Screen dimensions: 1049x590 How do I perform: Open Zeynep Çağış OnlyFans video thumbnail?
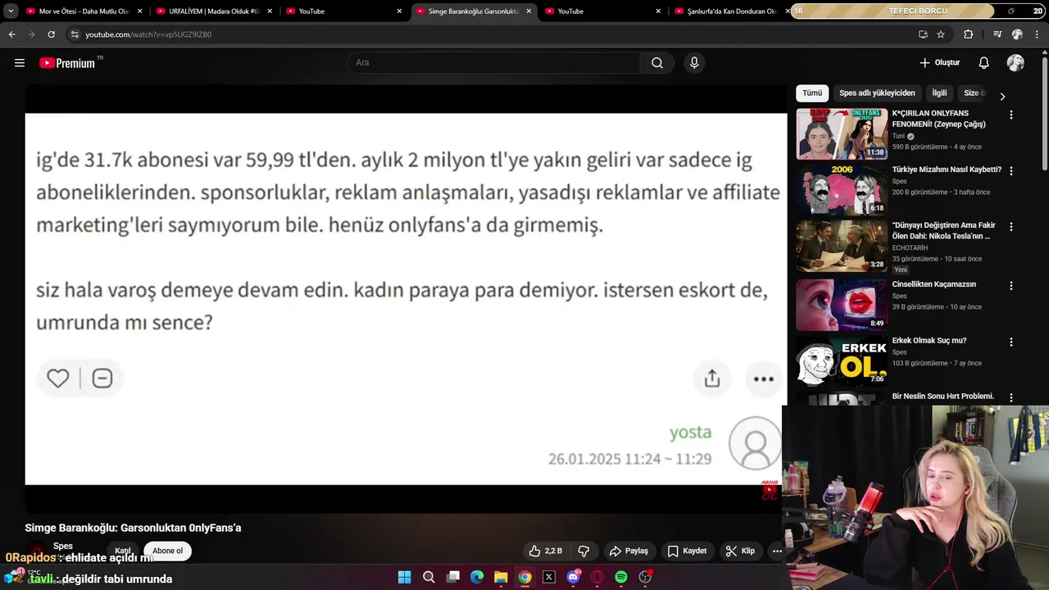tap(842, 134)
